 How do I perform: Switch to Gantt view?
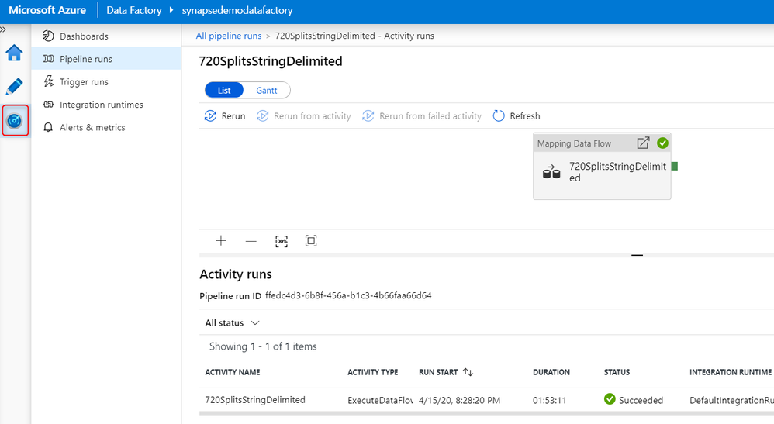[x=267, y=91]
